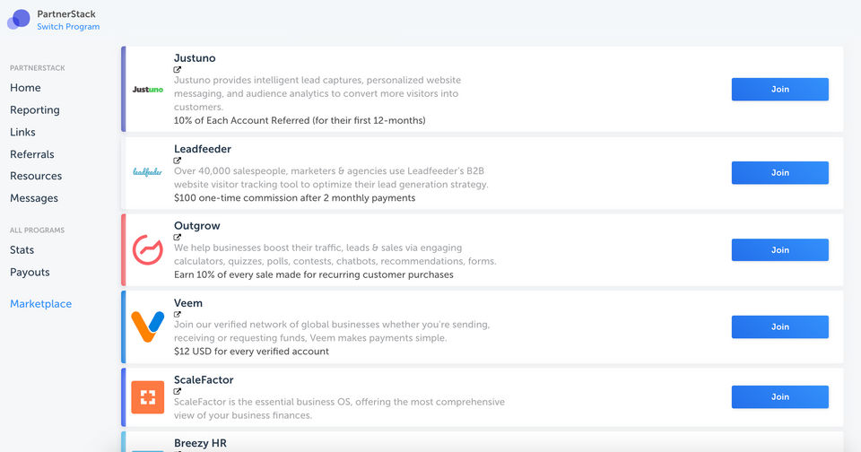Click the Outgrow red circle logo
861x452 pixels.
[x=147, y=249]
